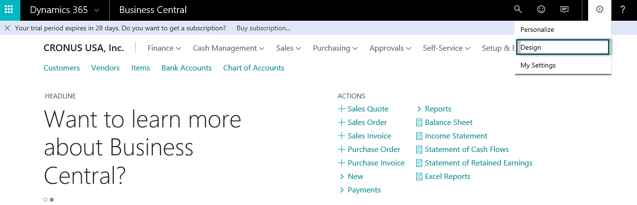This screenshot has height=205, width=637.
Task: Open My Settings menu entry
Action: point(538,65)
